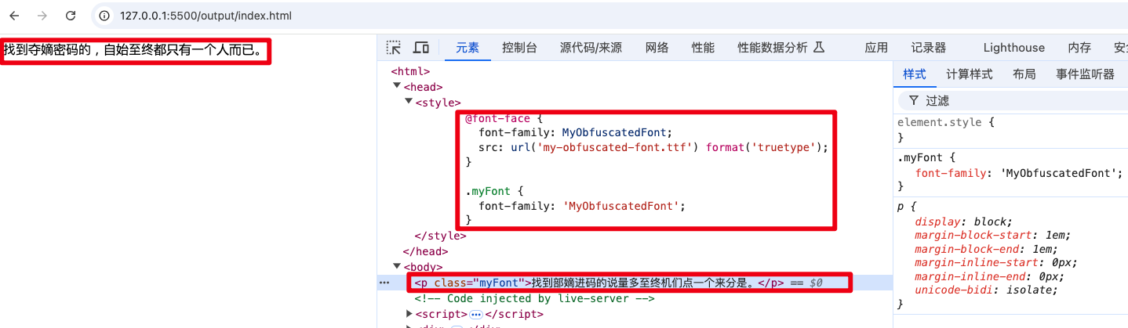
Task: Click the element.style rule in Styles pane
Action: pos(946,123)
